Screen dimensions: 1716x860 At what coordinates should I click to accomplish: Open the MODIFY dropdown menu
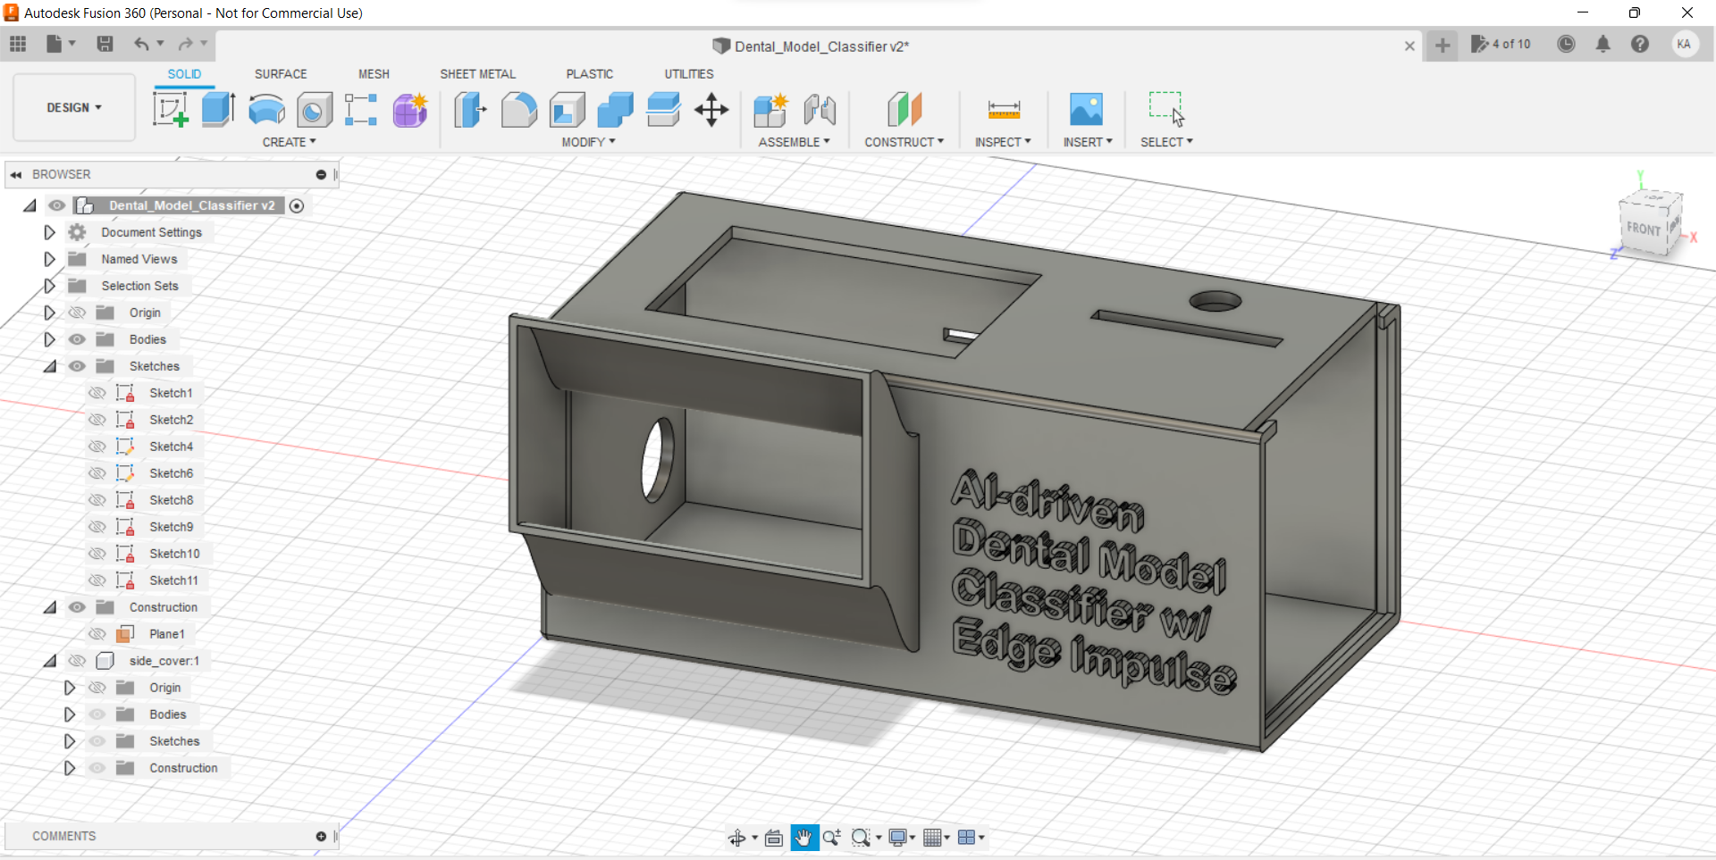click(x=588, y=142)
